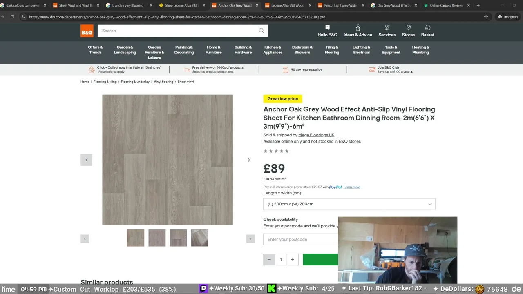Move thumbnail strip to the left

(x=85, y=239)
